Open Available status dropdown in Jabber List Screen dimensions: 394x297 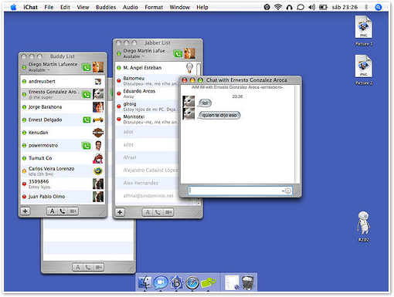134,56
